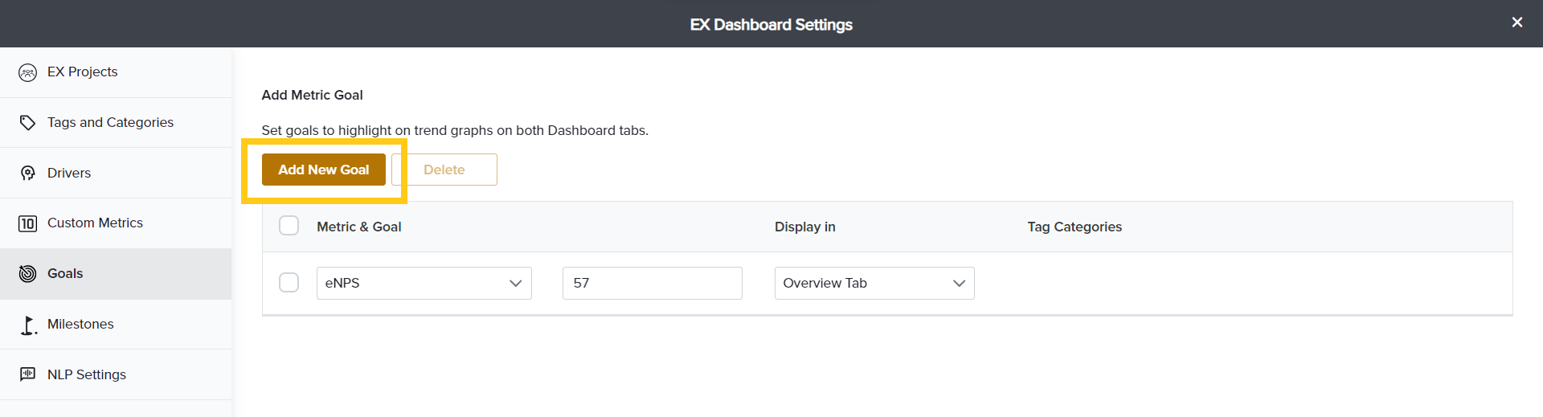Go to the Custom Metrics section
1543x417 pixels.
coord(95,223)
